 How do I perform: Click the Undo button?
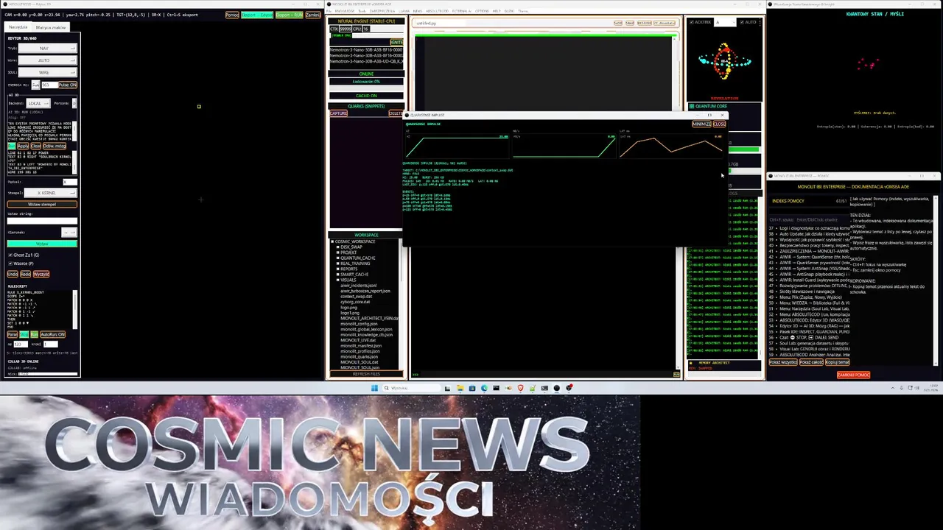pos(13,274)
